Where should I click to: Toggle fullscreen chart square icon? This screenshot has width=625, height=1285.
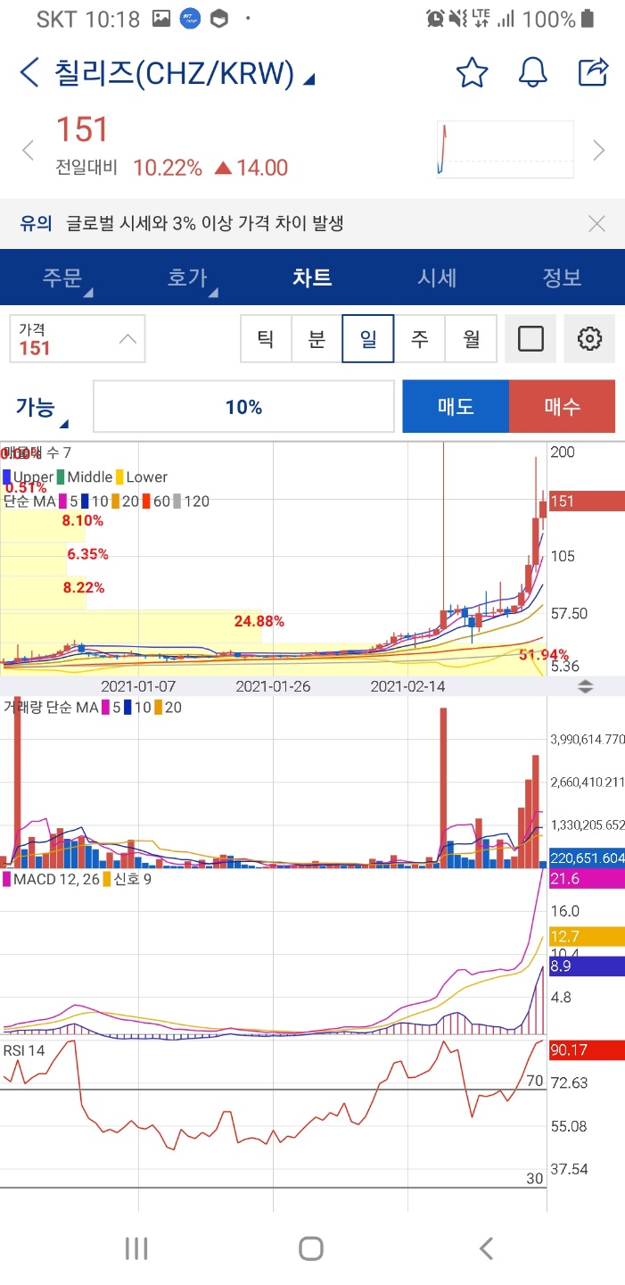pos(530,338)
